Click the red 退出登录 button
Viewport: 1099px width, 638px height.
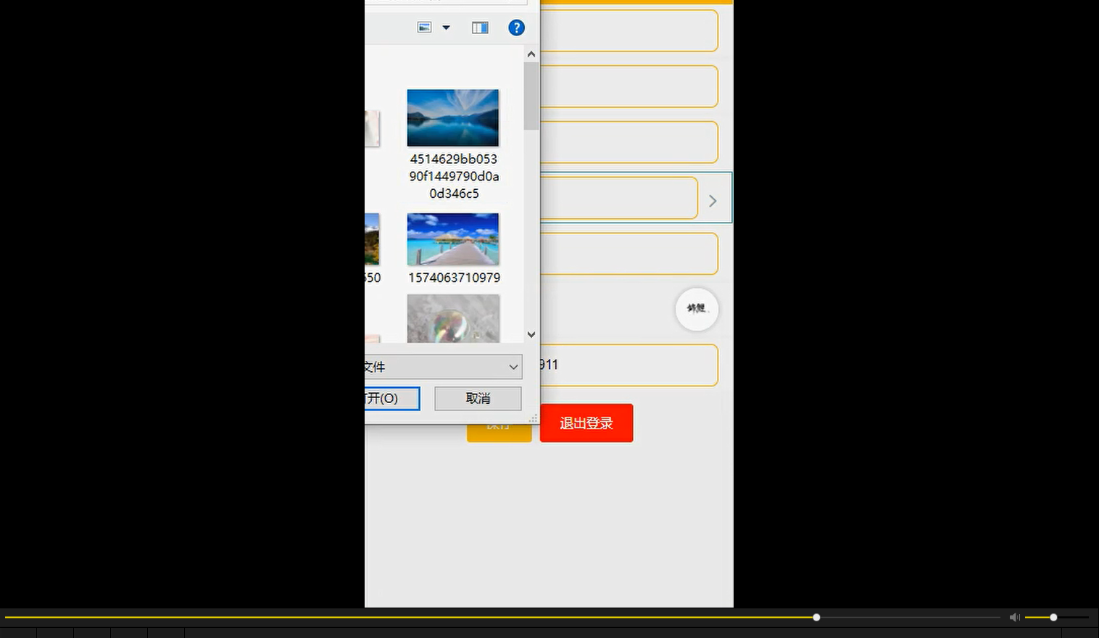click(x=586, y=423)
